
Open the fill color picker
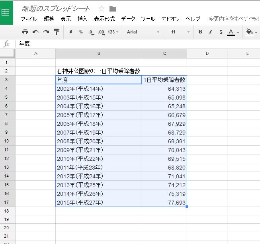coord(251,32)
